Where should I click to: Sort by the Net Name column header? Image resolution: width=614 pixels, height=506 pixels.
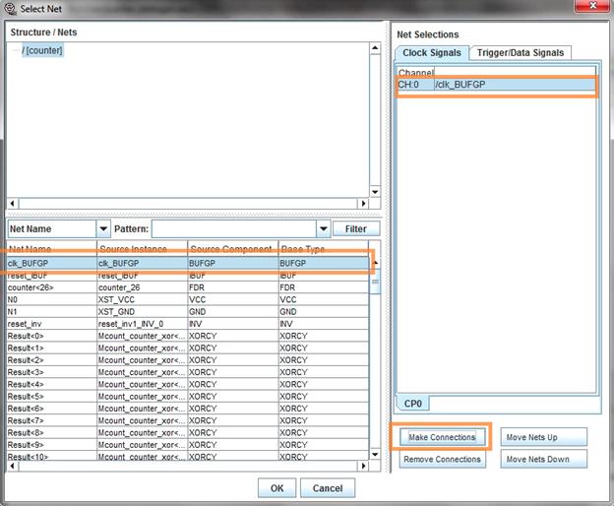pos(51,249)
